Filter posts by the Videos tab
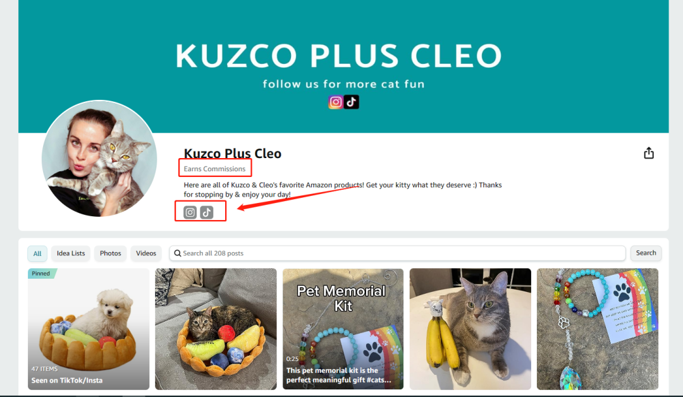 tap(146, 253)
